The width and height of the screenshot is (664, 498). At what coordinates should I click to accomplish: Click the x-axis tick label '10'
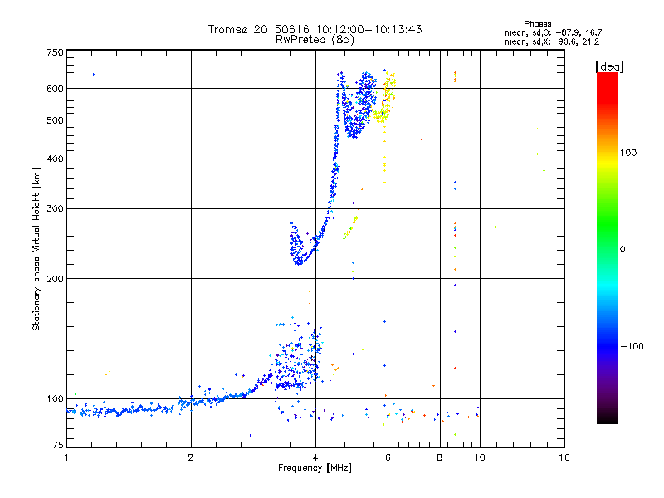click(480, 457)
